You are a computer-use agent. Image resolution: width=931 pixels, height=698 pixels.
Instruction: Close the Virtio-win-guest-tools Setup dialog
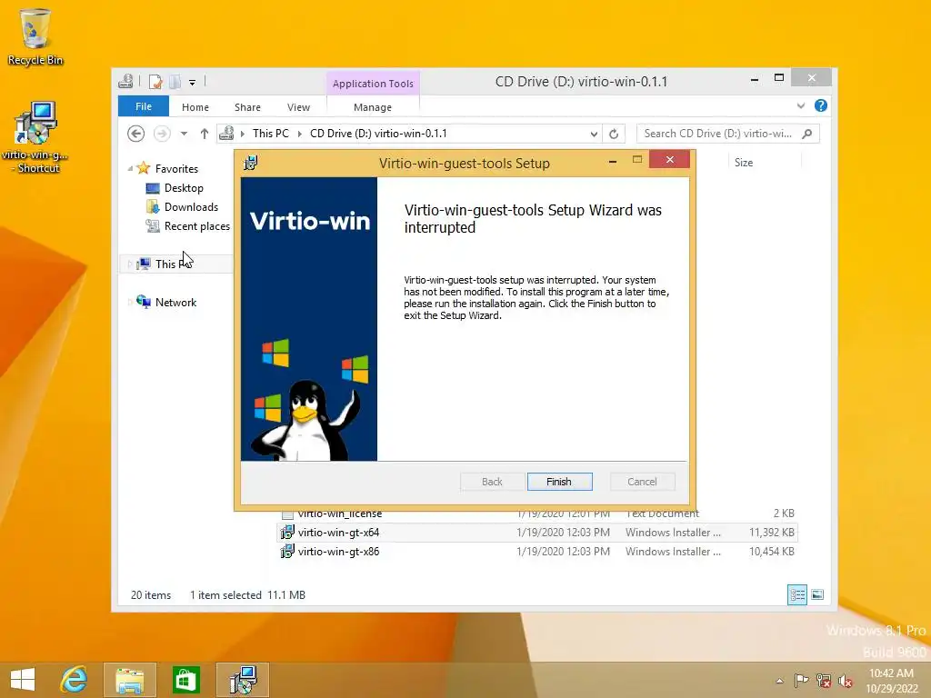pyautogui.click(x=669, y=159)
